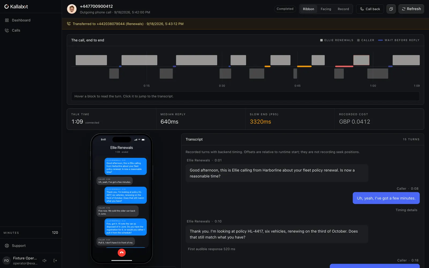Screen dimensions: 429x268
Task: Click the red-outlined Ellie Renewals ribbon block
Action: tap(361, 60)
